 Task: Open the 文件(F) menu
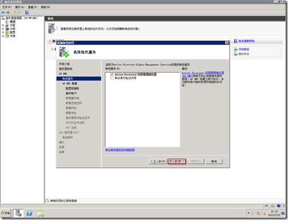7,7
